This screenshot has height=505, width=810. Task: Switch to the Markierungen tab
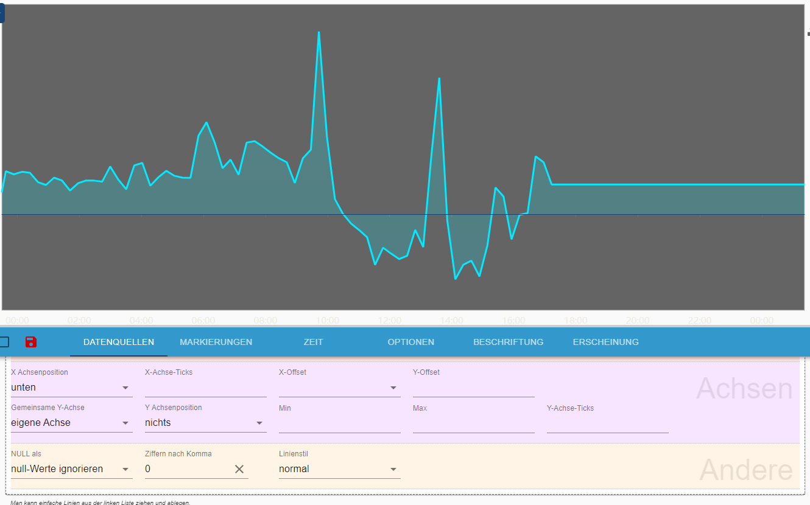pos(216,342)
